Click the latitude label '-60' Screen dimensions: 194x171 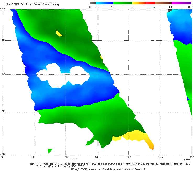point(2,154)
